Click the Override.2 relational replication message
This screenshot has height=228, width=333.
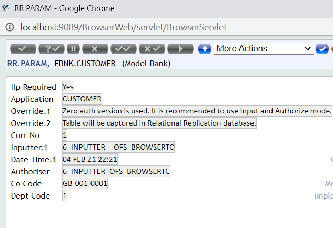(x=159, y=123)
